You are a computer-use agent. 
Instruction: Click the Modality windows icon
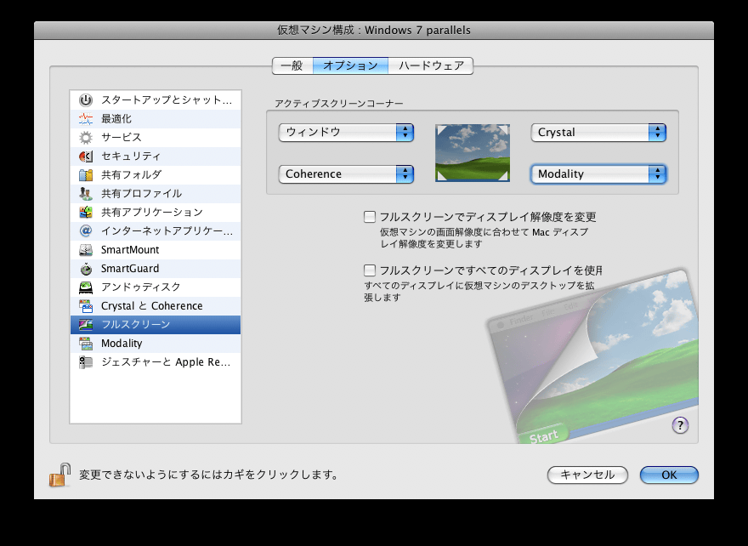85,343
